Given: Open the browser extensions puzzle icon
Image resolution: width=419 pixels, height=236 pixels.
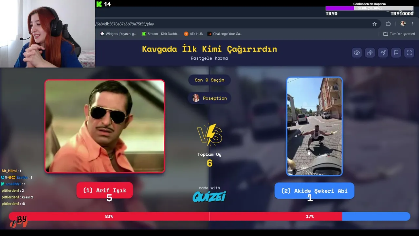Looking at the screenshot, I should pyautogui.click(x=389, y=24).
